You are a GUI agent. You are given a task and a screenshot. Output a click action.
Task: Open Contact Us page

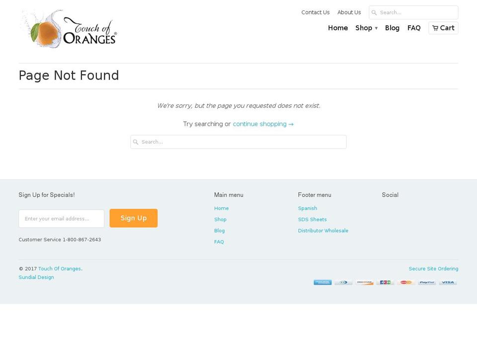316,12
